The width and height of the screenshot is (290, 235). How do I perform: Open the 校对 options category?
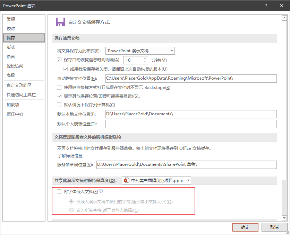[24, 29]
